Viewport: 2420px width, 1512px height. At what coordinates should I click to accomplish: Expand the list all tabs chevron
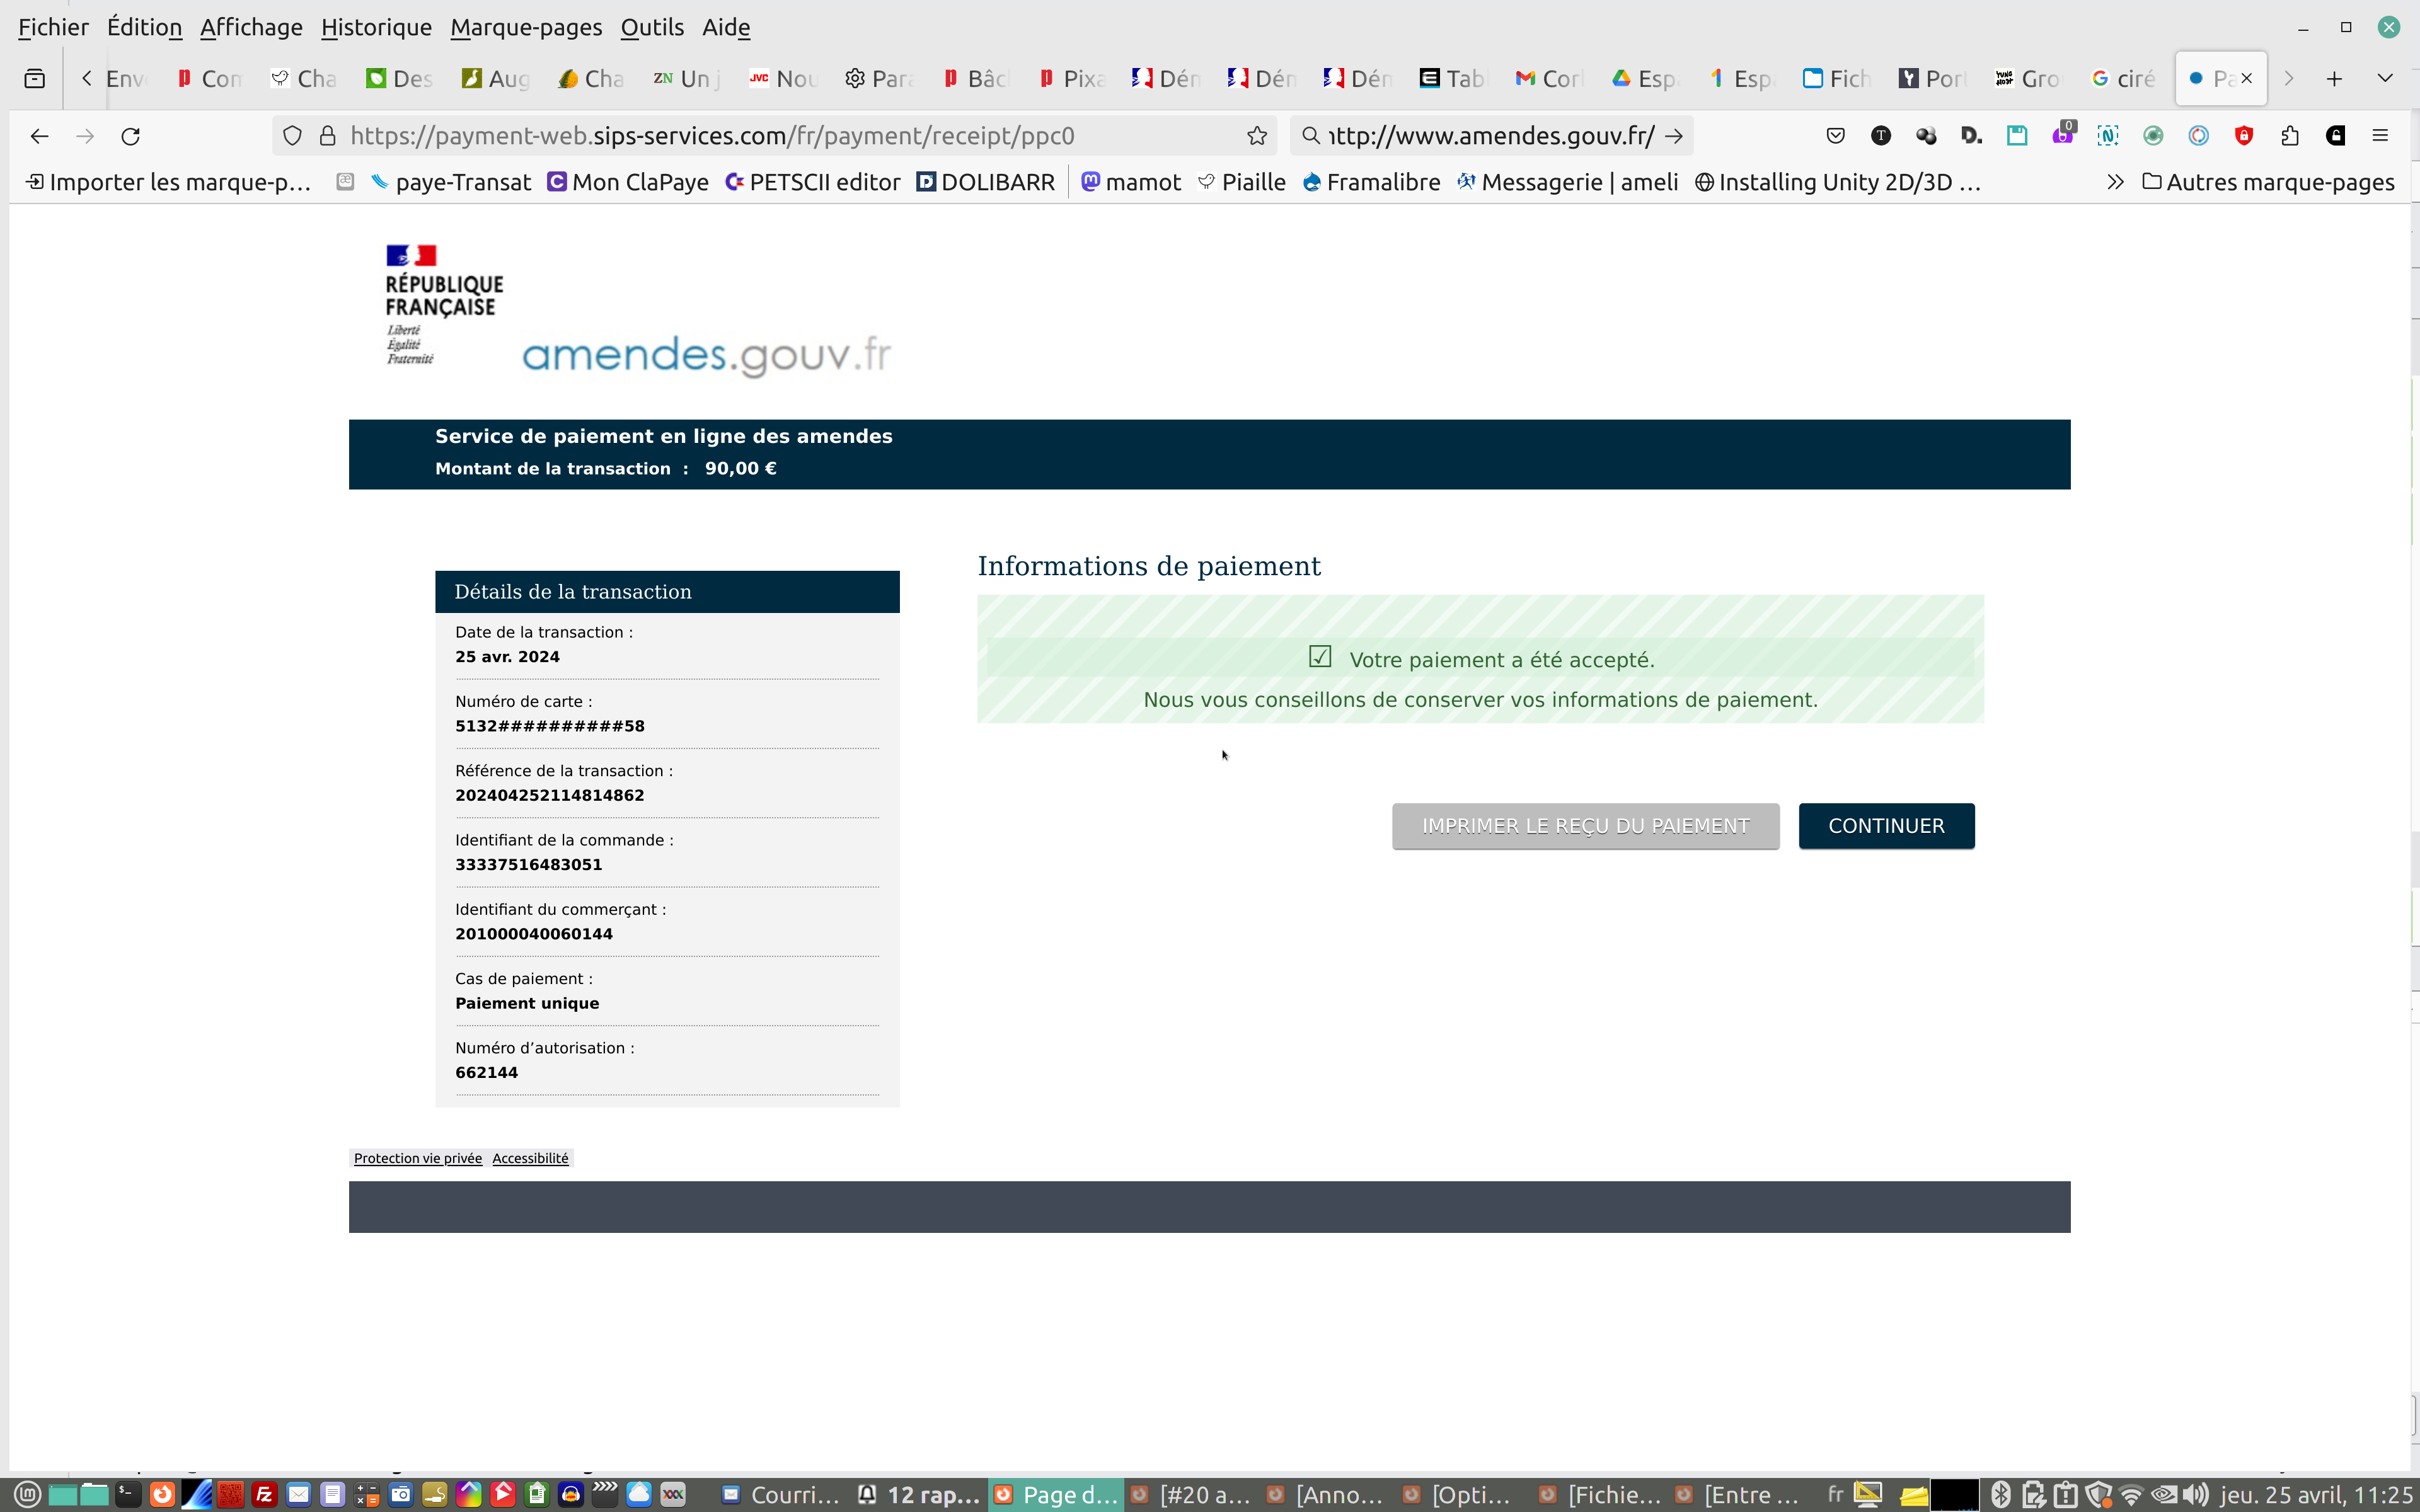(2385, 78)
